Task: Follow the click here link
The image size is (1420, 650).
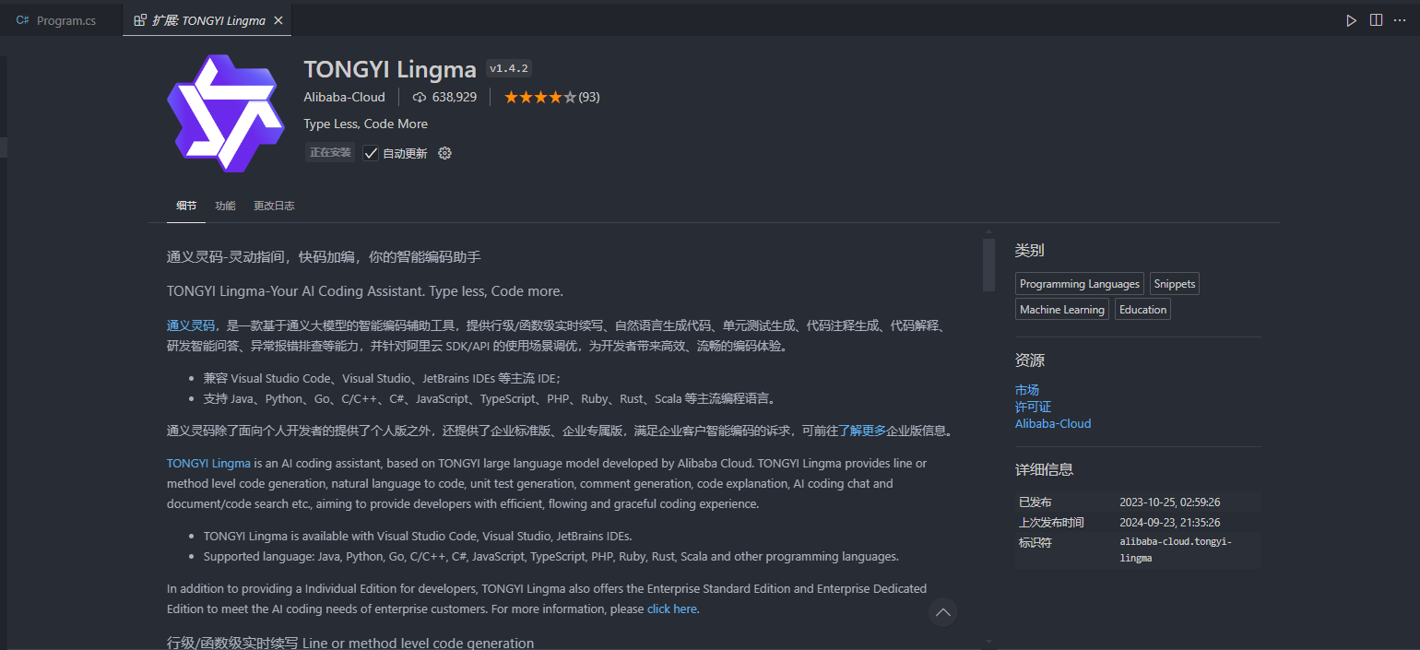Action: click(x=672, y=609)
